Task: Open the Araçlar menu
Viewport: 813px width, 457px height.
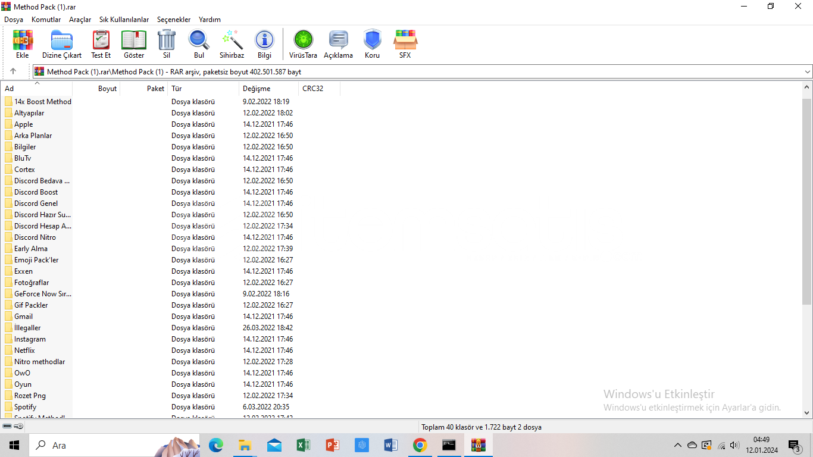Action: pyautogui.click(x=80, y=20)
